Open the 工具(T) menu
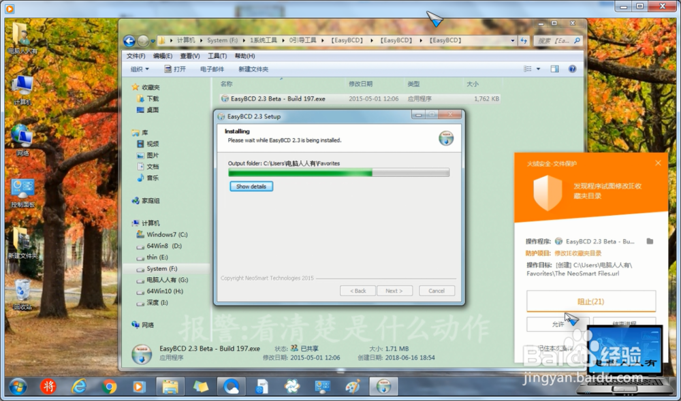This screenshot has height=401, width=681. click(217, 56)
